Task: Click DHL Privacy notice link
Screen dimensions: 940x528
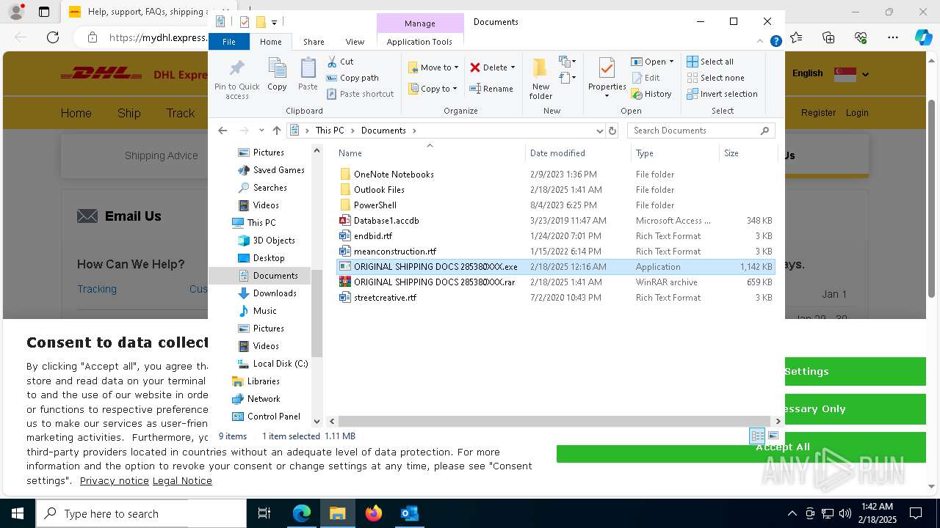Action: tap(115, 481)
